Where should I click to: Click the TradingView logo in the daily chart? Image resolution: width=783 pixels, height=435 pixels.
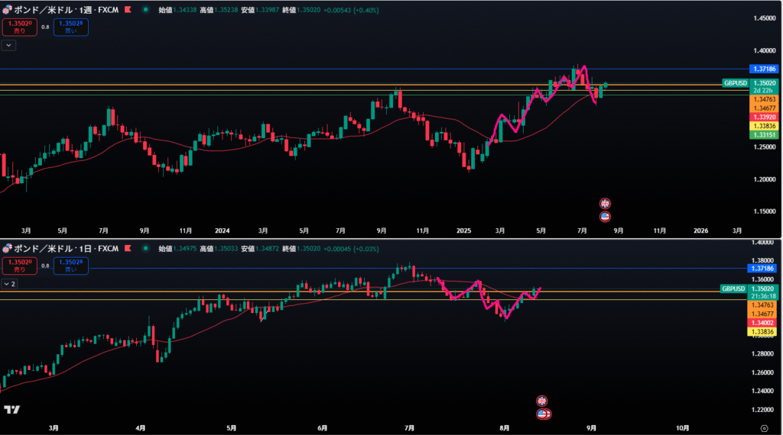click(12, 410)
